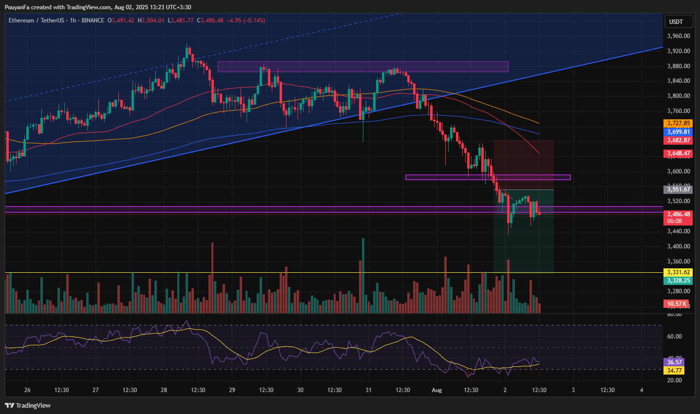This screenshot has width=700, height=414.
Task: Click the yellow 3,331.62 line label
Action: point(678,272)
